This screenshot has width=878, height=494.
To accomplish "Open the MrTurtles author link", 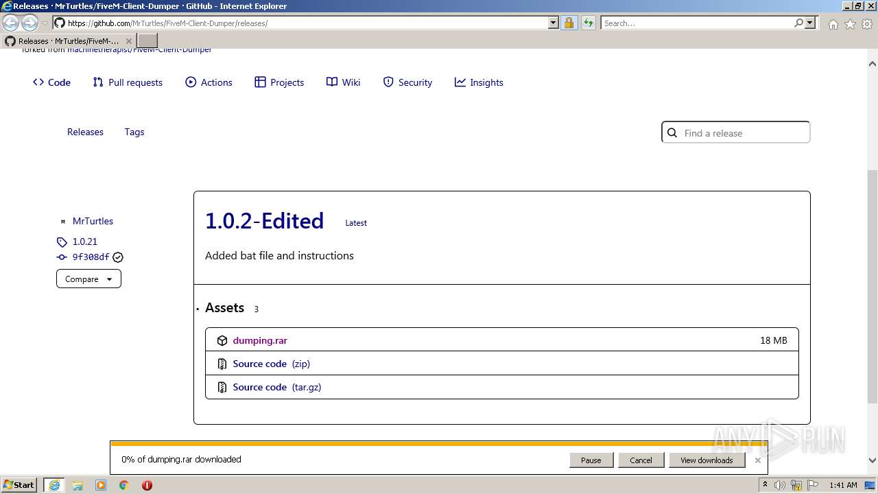I will (93, 221).
